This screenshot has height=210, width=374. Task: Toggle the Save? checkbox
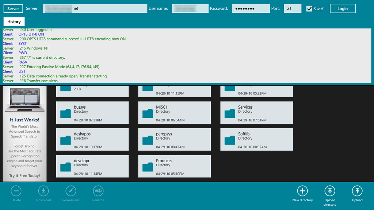tap(309, 9)
